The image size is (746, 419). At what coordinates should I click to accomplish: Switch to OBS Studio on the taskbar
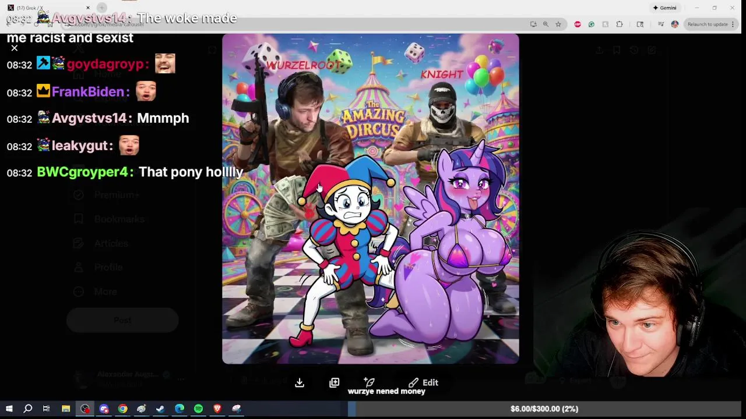pos(85,409)
